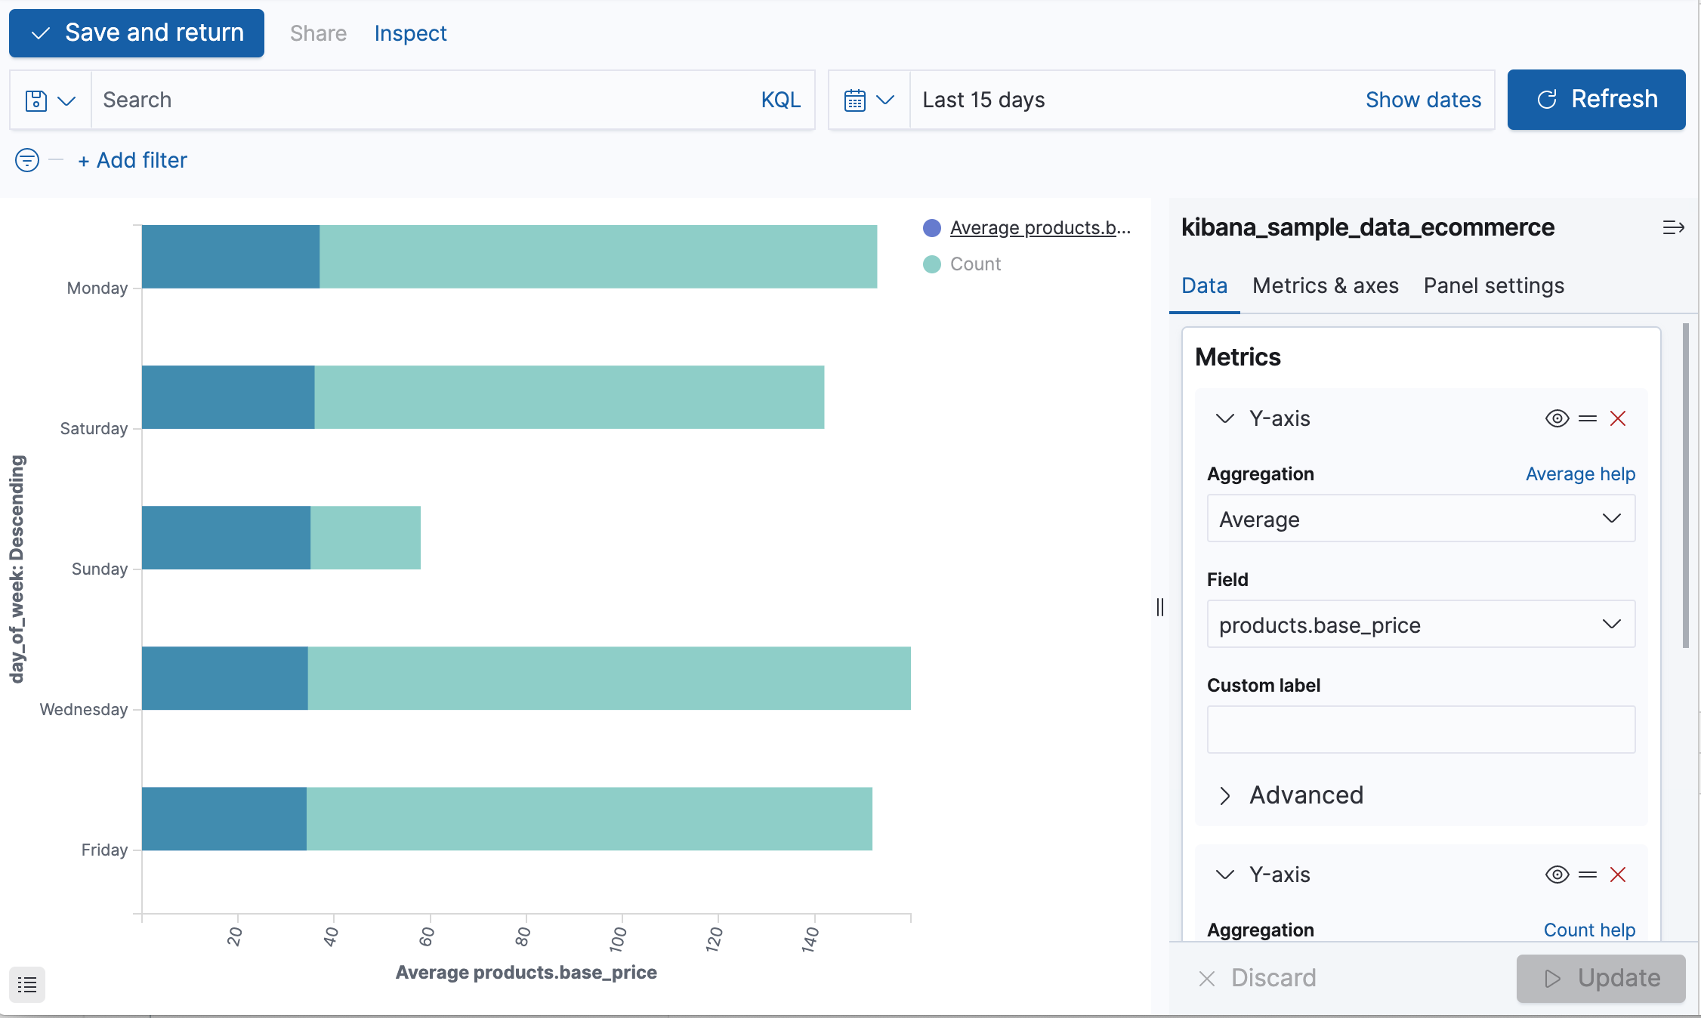Open the saved query menu icon
The width and height of the screenshot is (1701, 1018).
50,100
